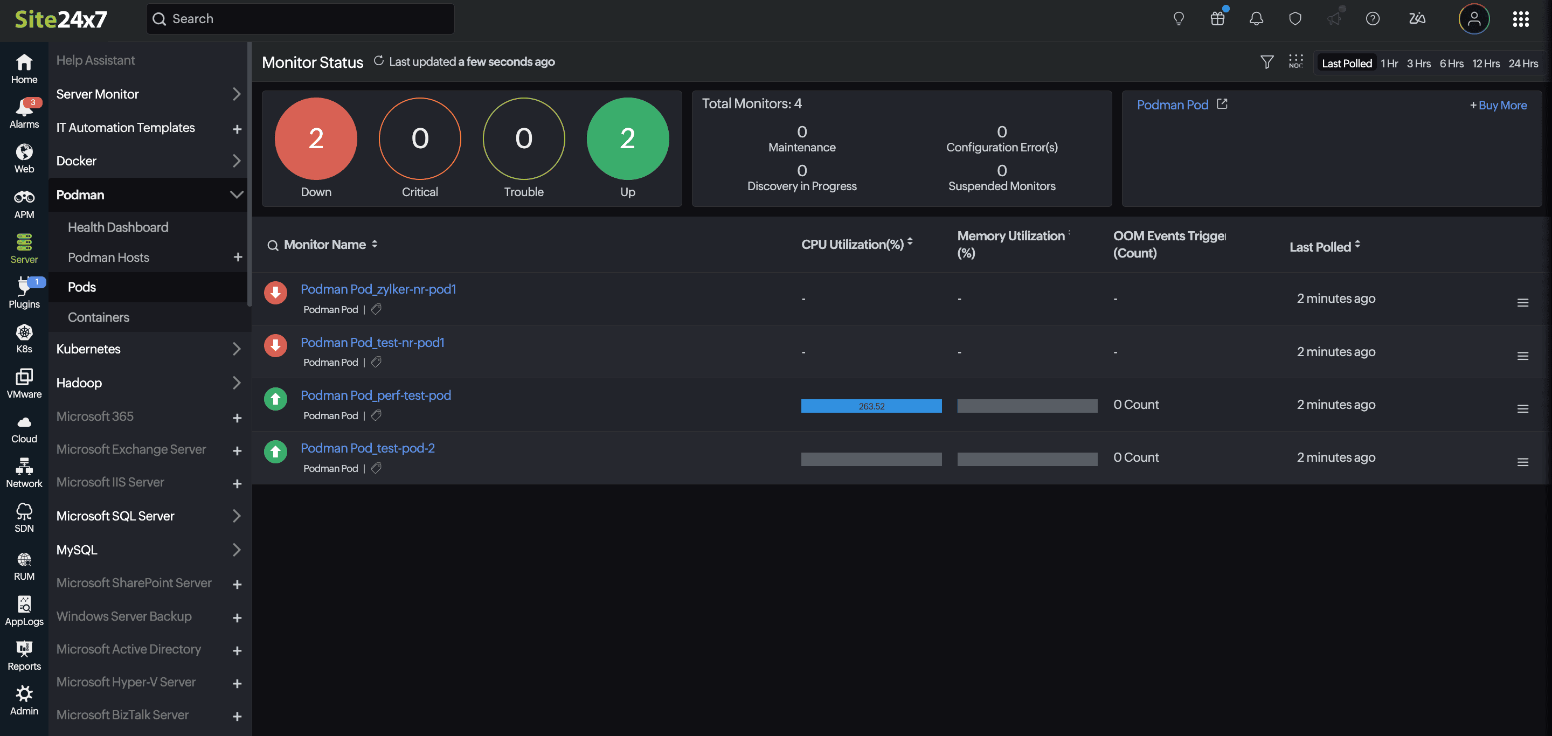Open the apps grid launcher

(x=1521, y=19)
